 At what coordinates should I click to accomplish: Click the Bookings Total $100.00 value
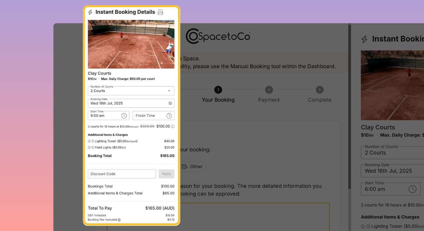tap(168, 186)
